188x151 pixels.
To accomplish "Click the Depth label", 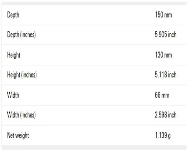I will pyautogui.click(x=13, y=15).
